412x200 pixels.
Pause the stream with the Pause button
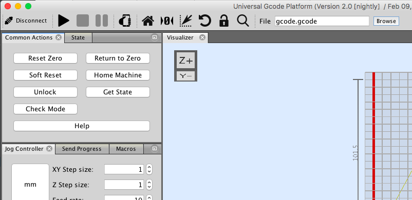102,21
